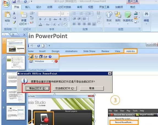158x125 pixels.
Task: Click the Arrange (排列) icon
Action: click(118, 18)
